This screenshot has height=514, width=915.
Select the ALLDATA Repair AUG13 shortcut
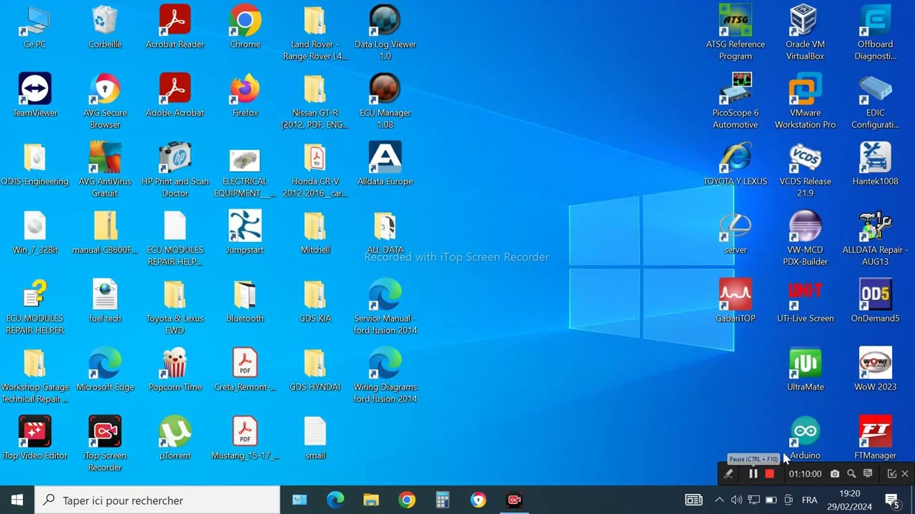[876, 238]
